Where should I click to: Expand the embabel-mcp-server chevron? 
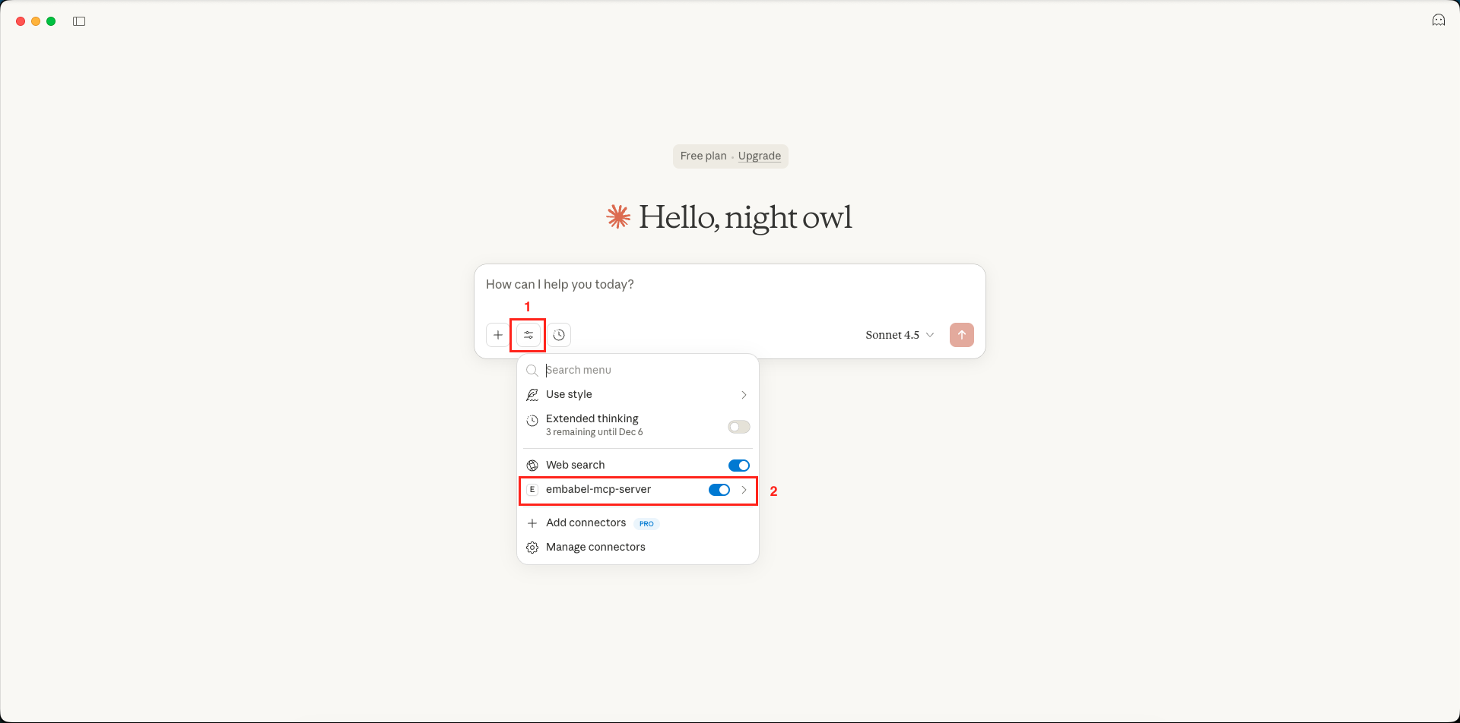coord(744,490)
